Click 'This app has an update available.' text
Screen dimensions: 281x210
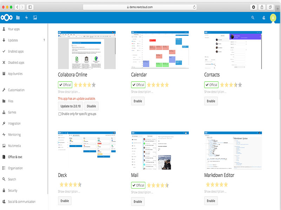[x=77, y=99]
